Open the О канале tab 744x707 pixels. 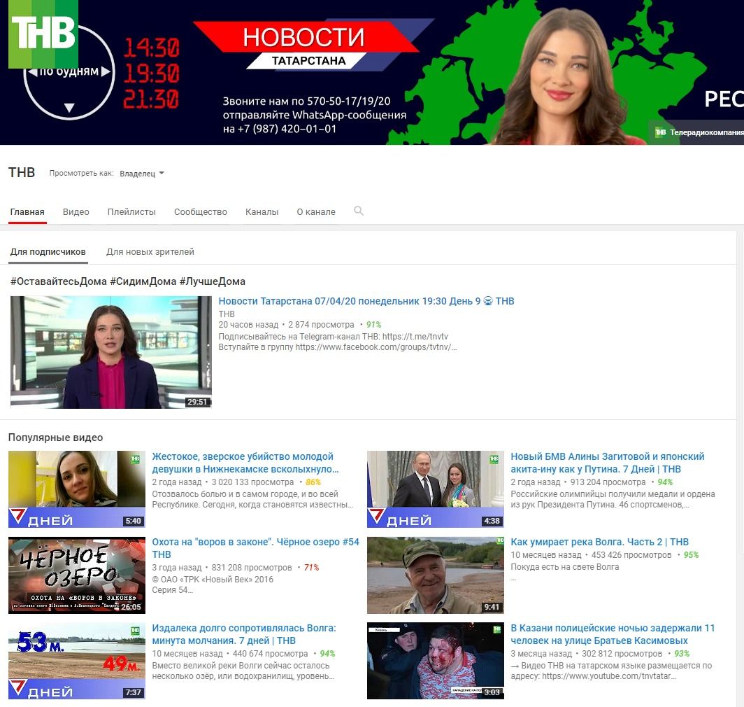pyautogui.click(x=316, y=212)
